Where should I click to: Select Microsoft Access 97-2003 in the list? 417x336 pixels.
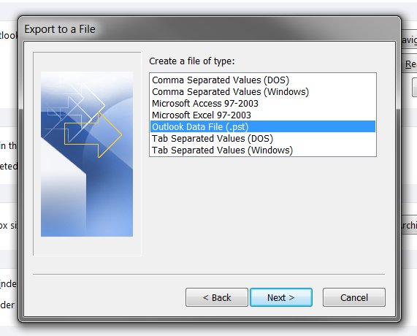pos(263,104)
